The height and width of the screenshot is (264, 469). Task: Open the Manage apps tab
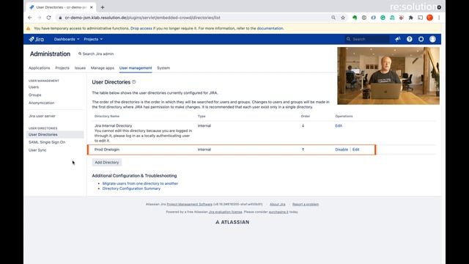pyautogui.click(x=103, y=68)
